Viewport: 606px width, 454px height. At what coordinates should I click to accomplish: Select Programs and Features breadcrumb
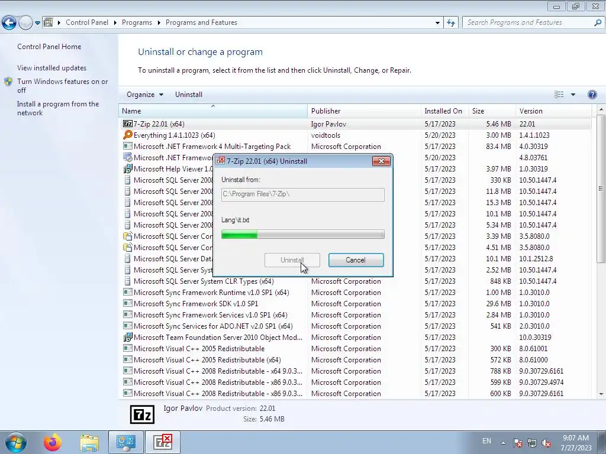coord(201,22)
